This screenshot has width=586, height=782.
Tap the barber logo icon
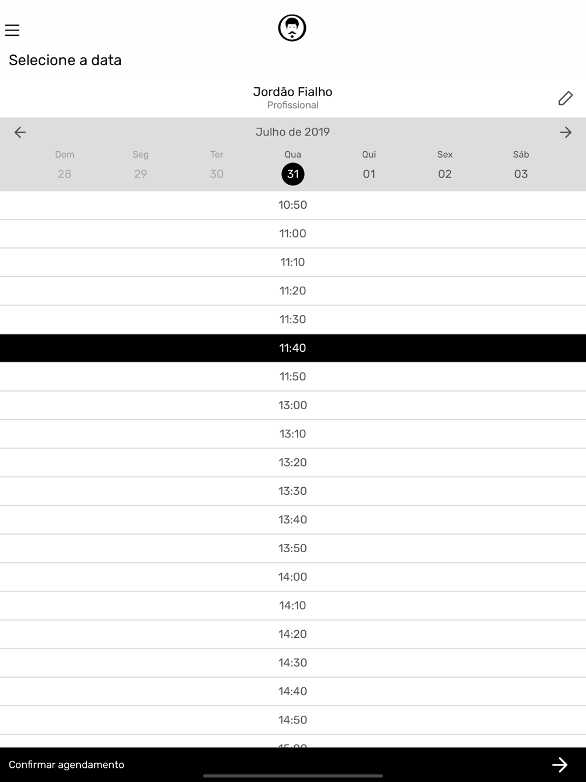[x=292, y=28]
